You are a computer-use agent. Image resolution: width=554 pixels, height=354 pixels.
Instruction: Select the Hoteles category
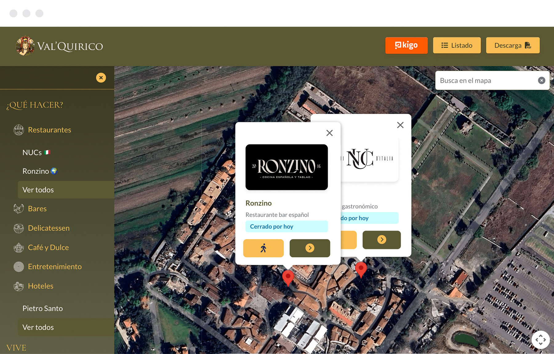click(41, 286)
